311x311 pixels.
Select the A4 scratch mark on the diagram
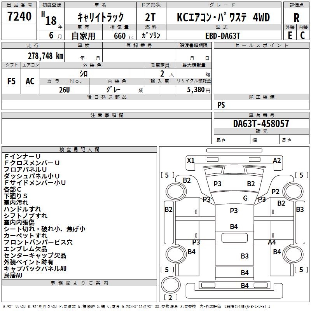(272, 242)
